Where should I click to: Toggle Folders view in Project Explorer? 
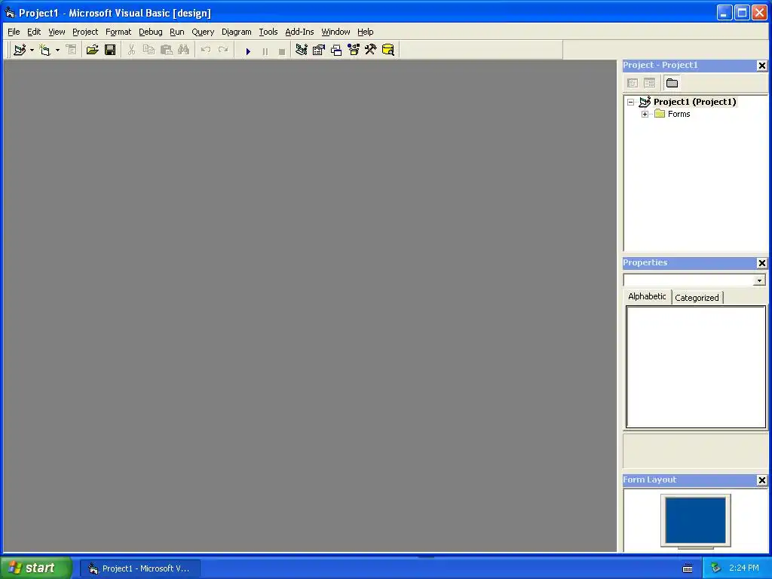[x=672, y=83]
